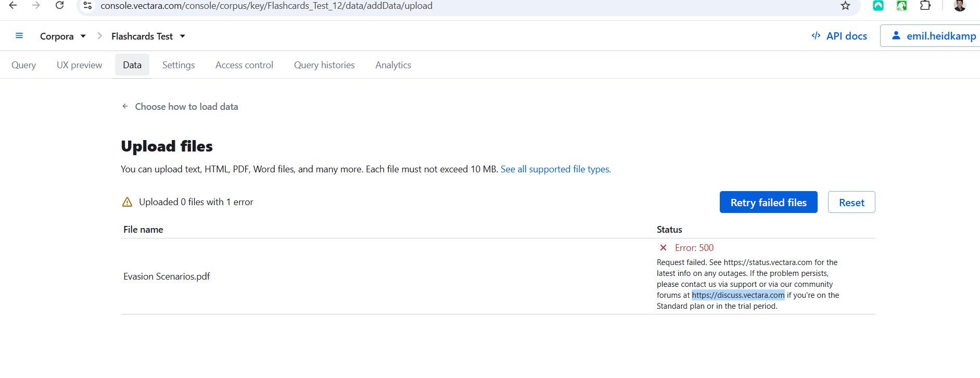Click the Uploaded 0 files with 1 error message
This screenshot has width=980, height=378.
[196, 202]
